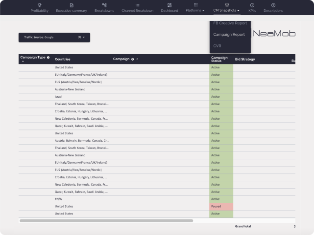The height and width of the screenshot is (235, 314).
Task: Choose Campaign Report in the dropdown menu
Action: point(229,34)
